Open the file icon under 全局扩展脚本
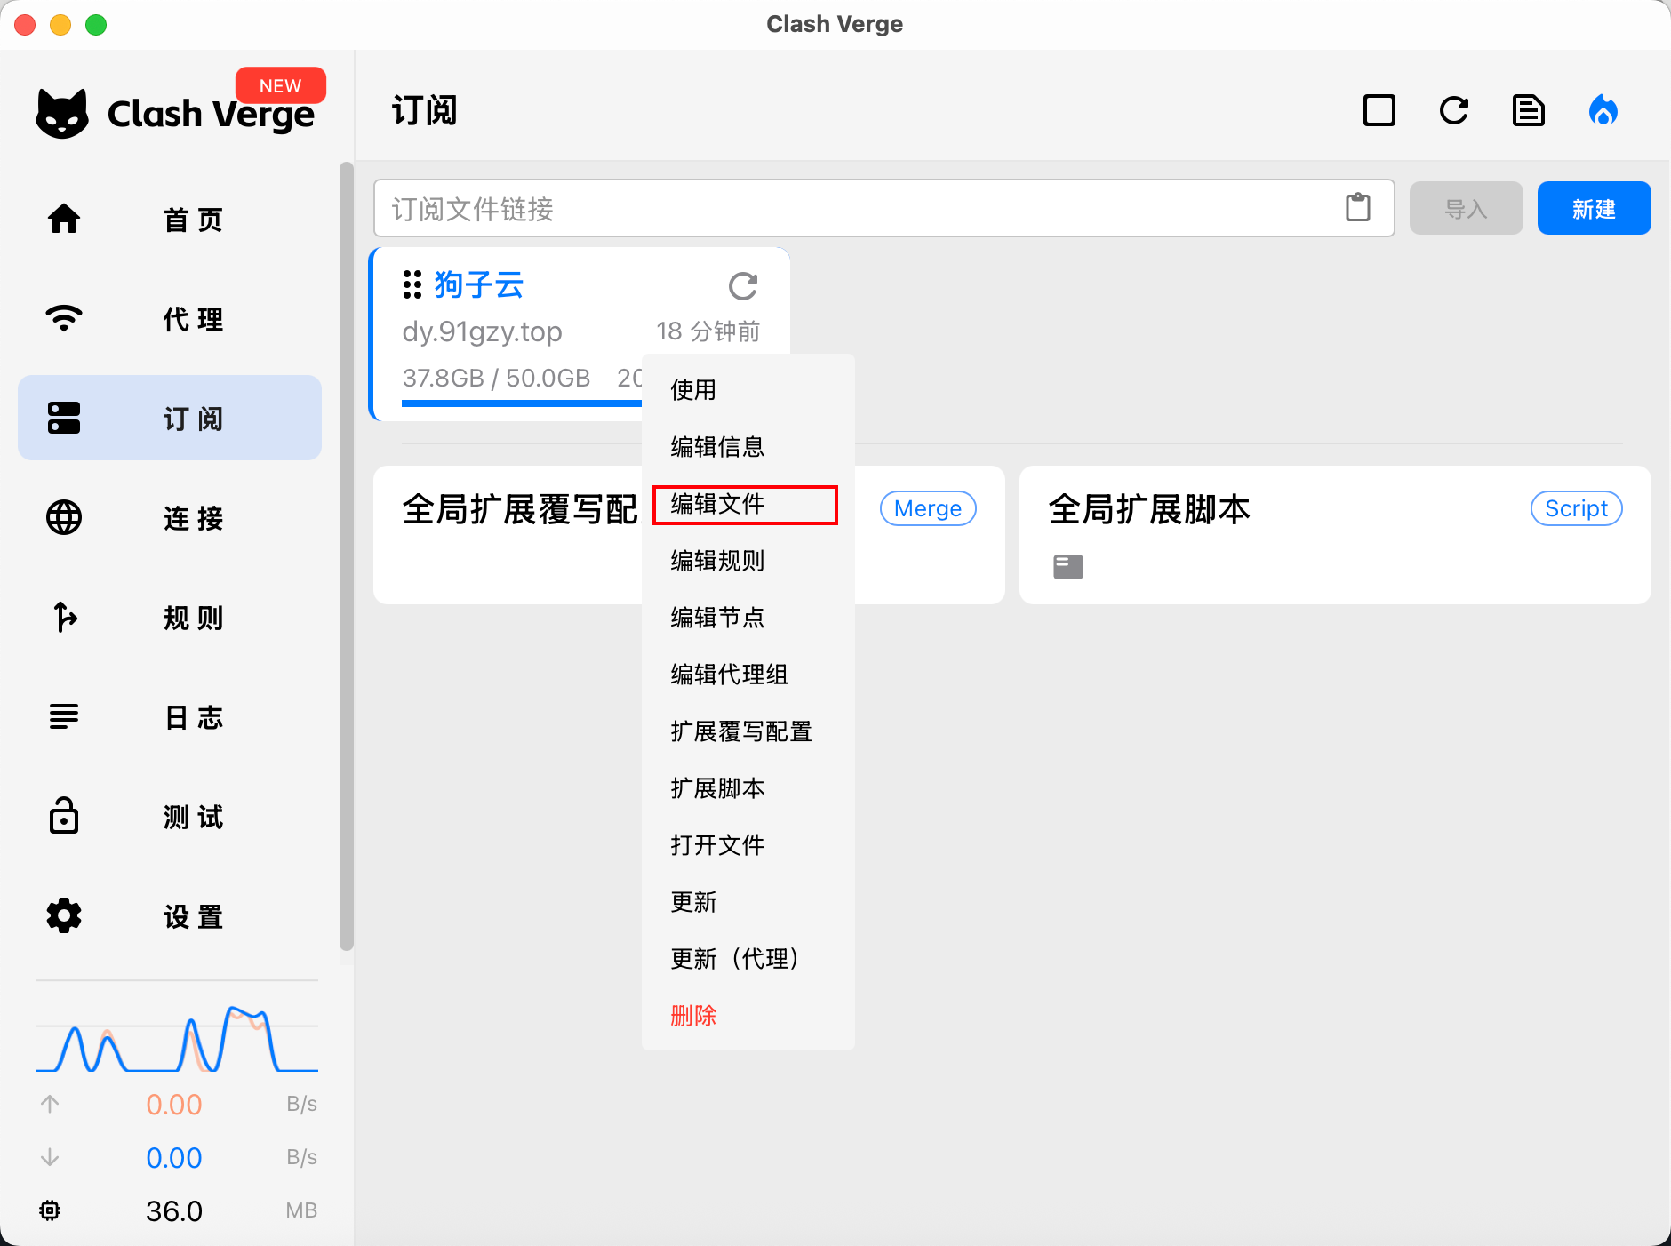 pyautogui.click(x=1067, y=566)
